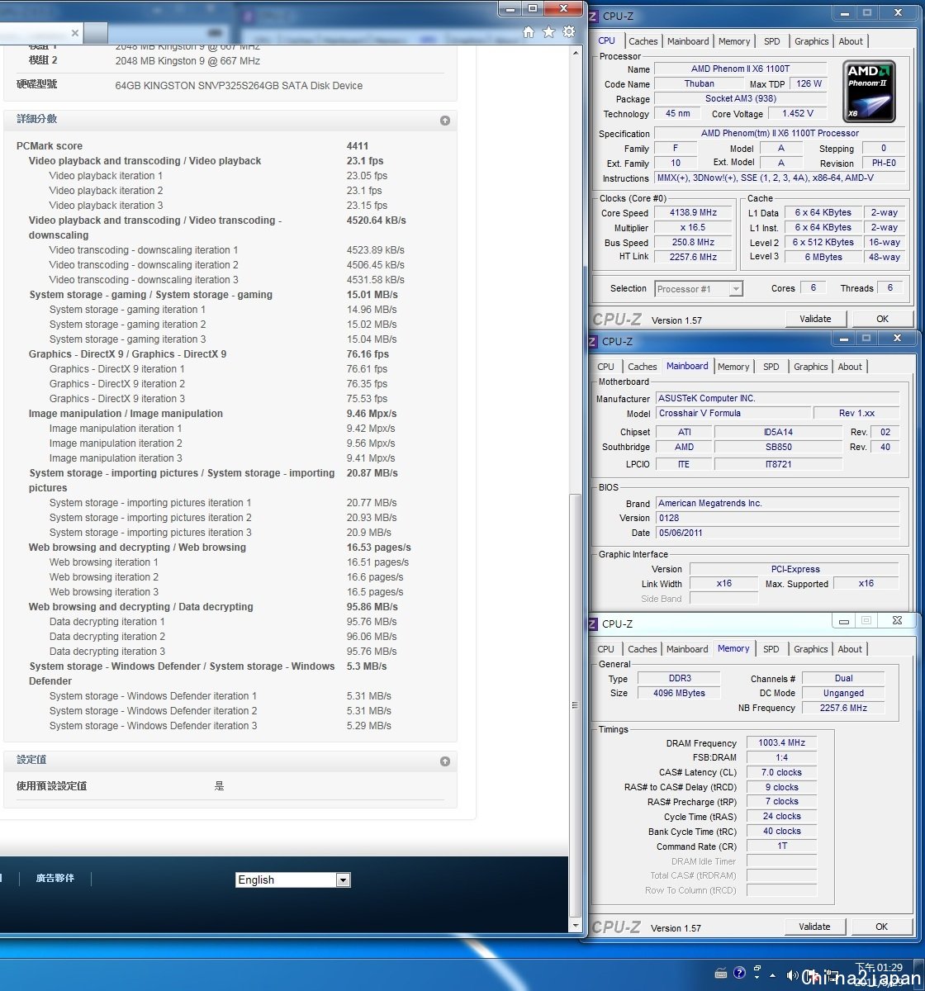Click the blue help icon in taskbar

(739, 973)
